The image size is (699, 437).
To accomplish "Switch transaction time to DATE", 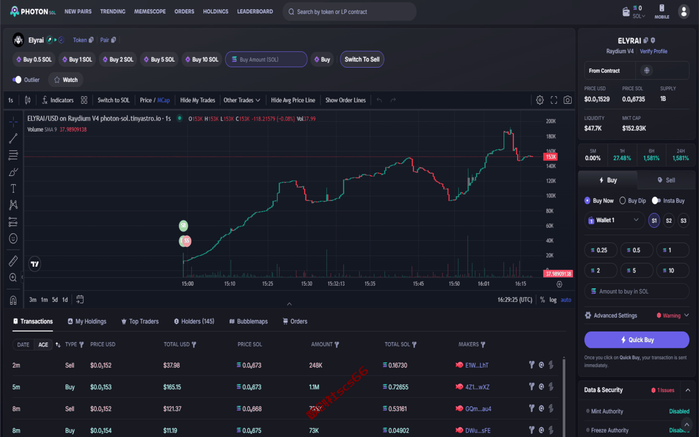I will click(x=23, y=345).
